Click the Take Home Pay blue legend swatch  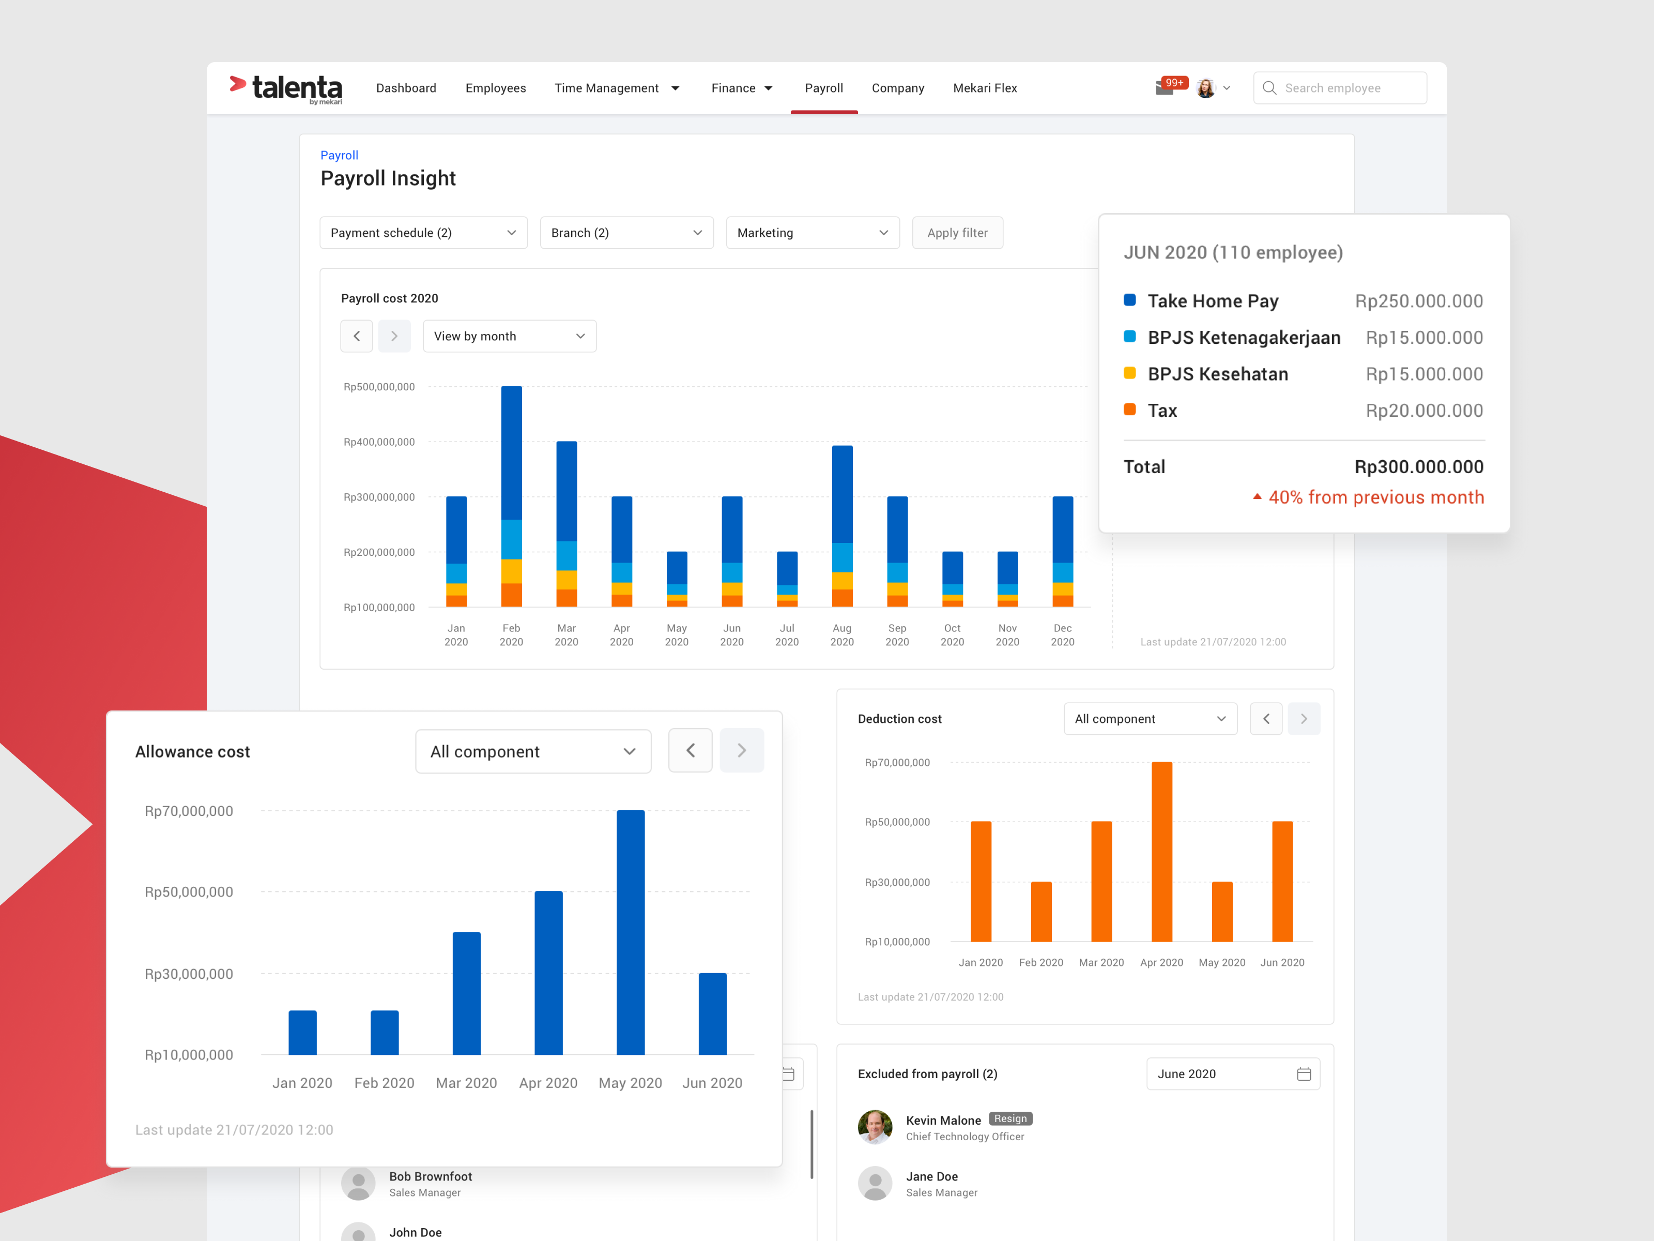click(1129, 300)
